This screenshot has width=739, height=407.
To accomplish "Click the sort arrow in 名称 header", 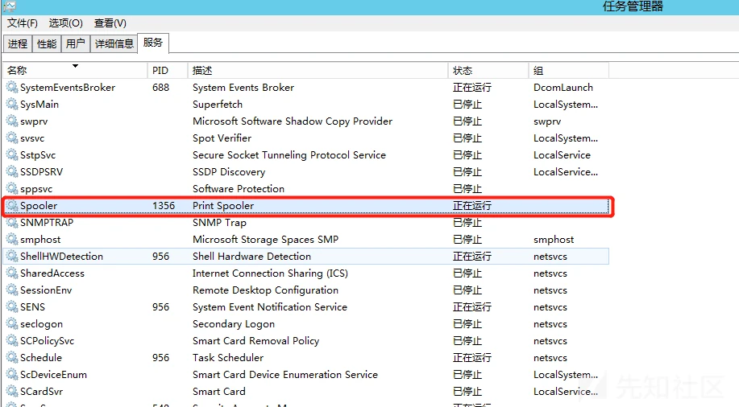I will [x=75, y=66].
